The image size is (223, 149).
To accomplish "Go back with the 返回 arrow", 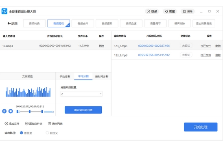I will (12, 24).
